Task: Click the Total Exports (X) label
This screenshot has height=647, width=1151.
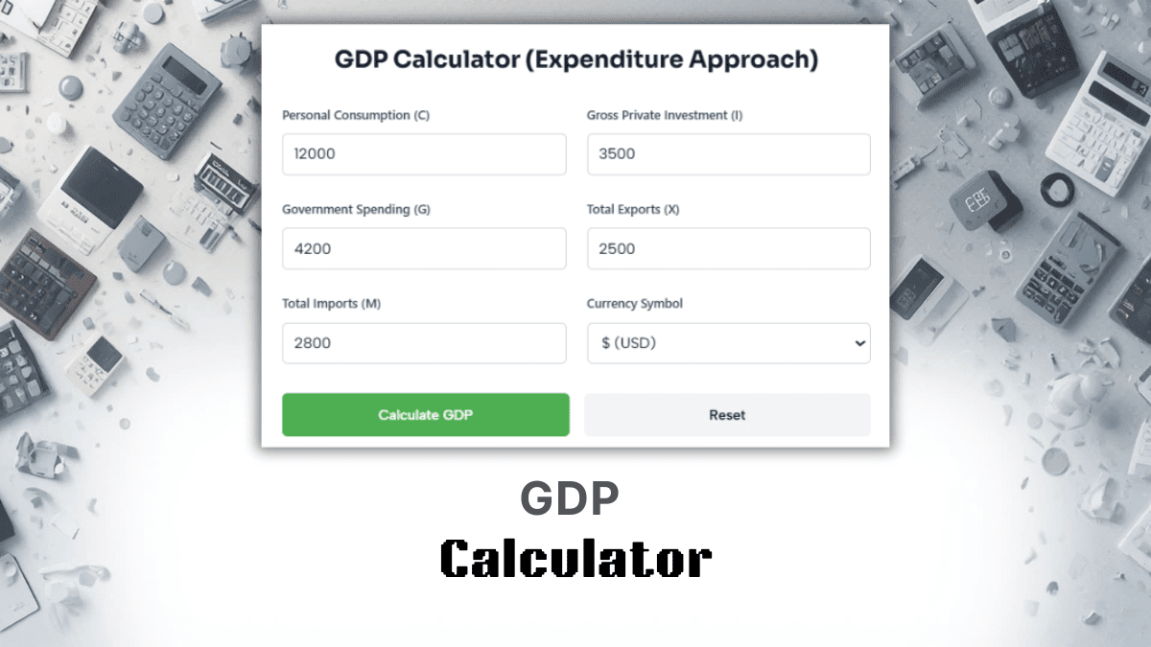Action: pos(634,209)
